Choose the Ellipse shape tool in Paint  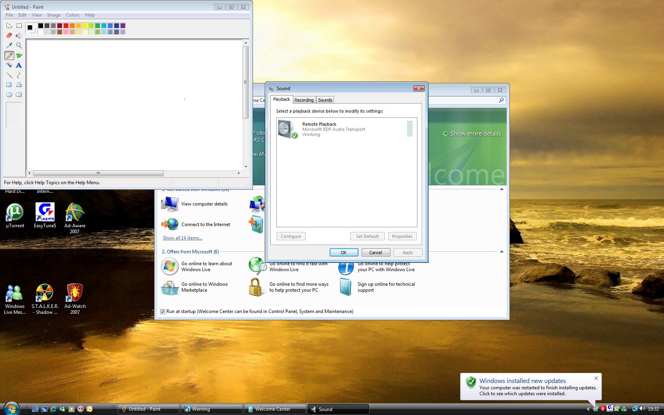[9, 95]
